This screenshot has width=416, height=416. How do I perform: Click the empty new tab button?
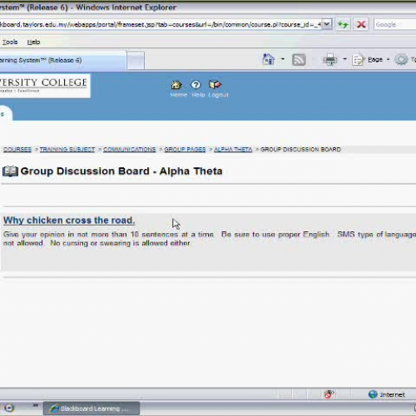(x=136, y=60)
